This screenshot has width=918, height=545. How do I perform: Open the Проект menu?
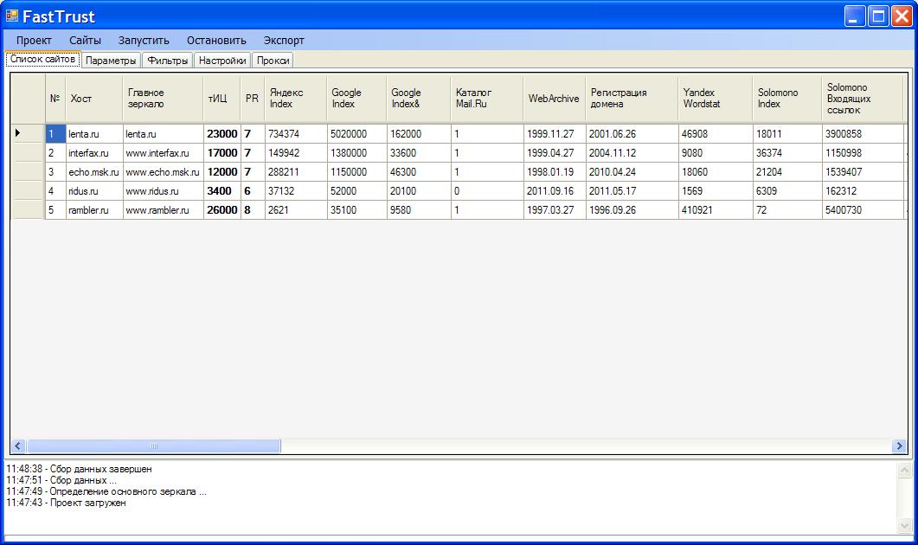pos(34,41)
